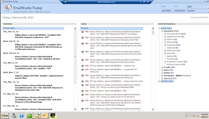Expand the Motions (5) node
209x119 pixels.
click(x=165, y=40)
